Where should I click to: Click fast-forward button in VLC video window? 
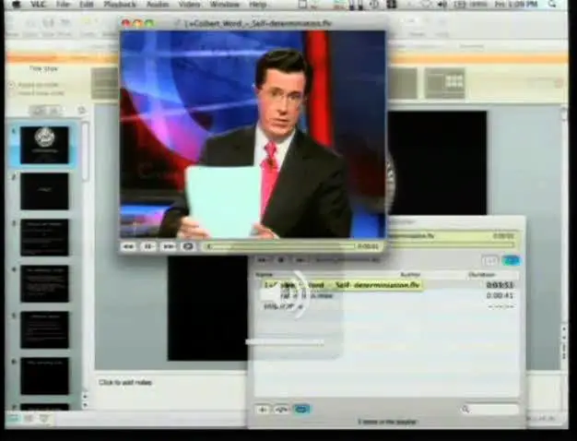tap(169, 246)
